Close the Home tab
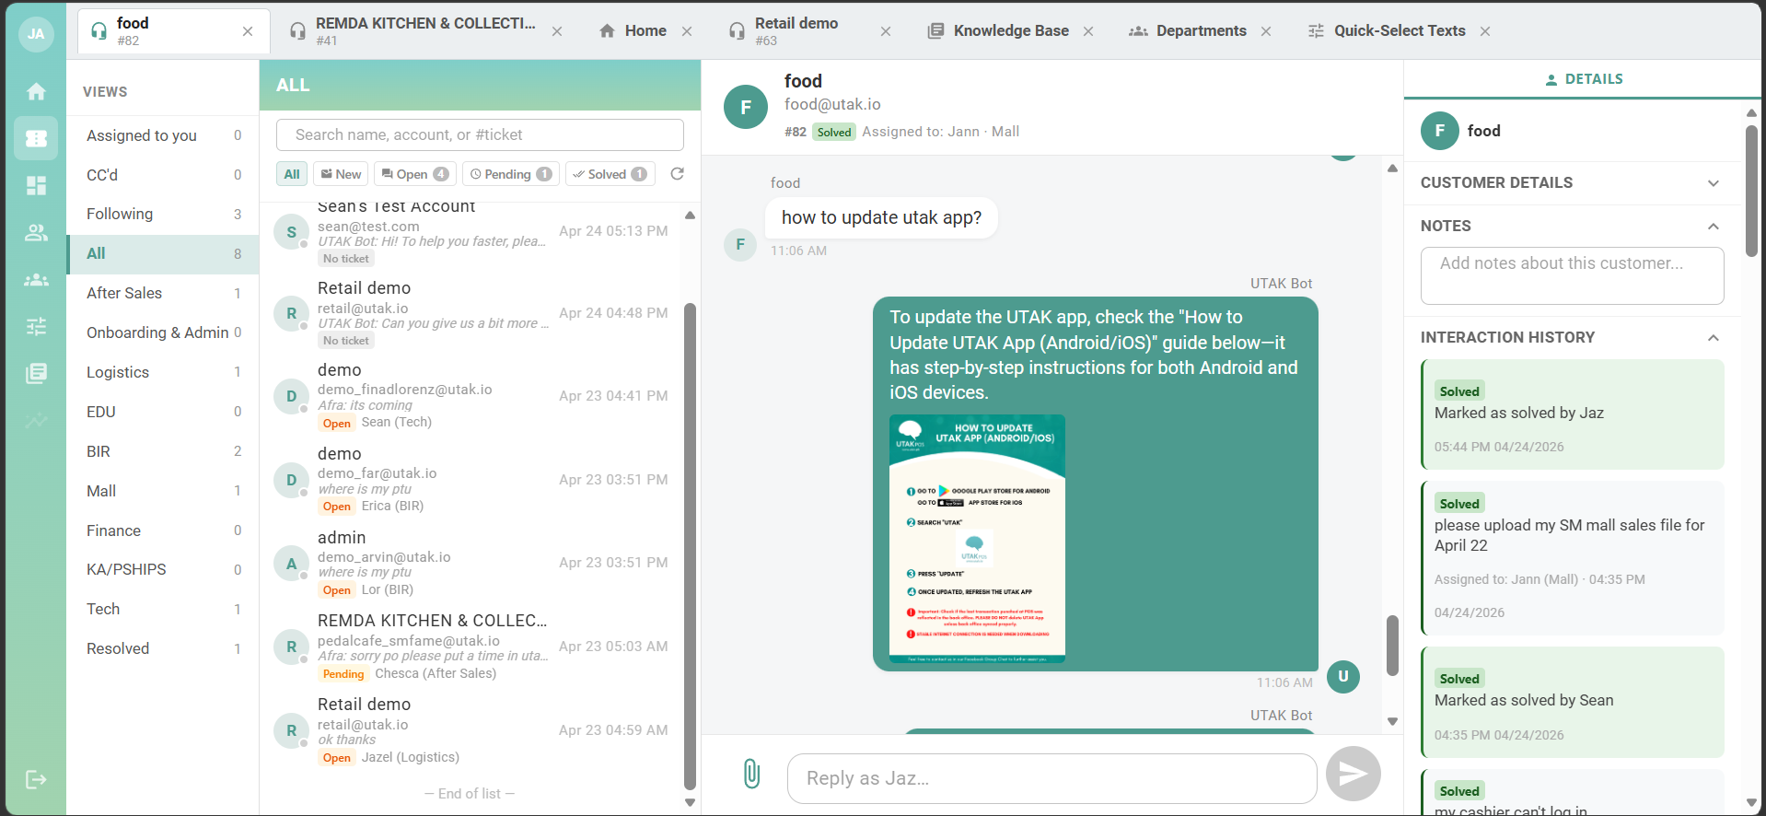The image size is (1766, 816). pos(687,31)
